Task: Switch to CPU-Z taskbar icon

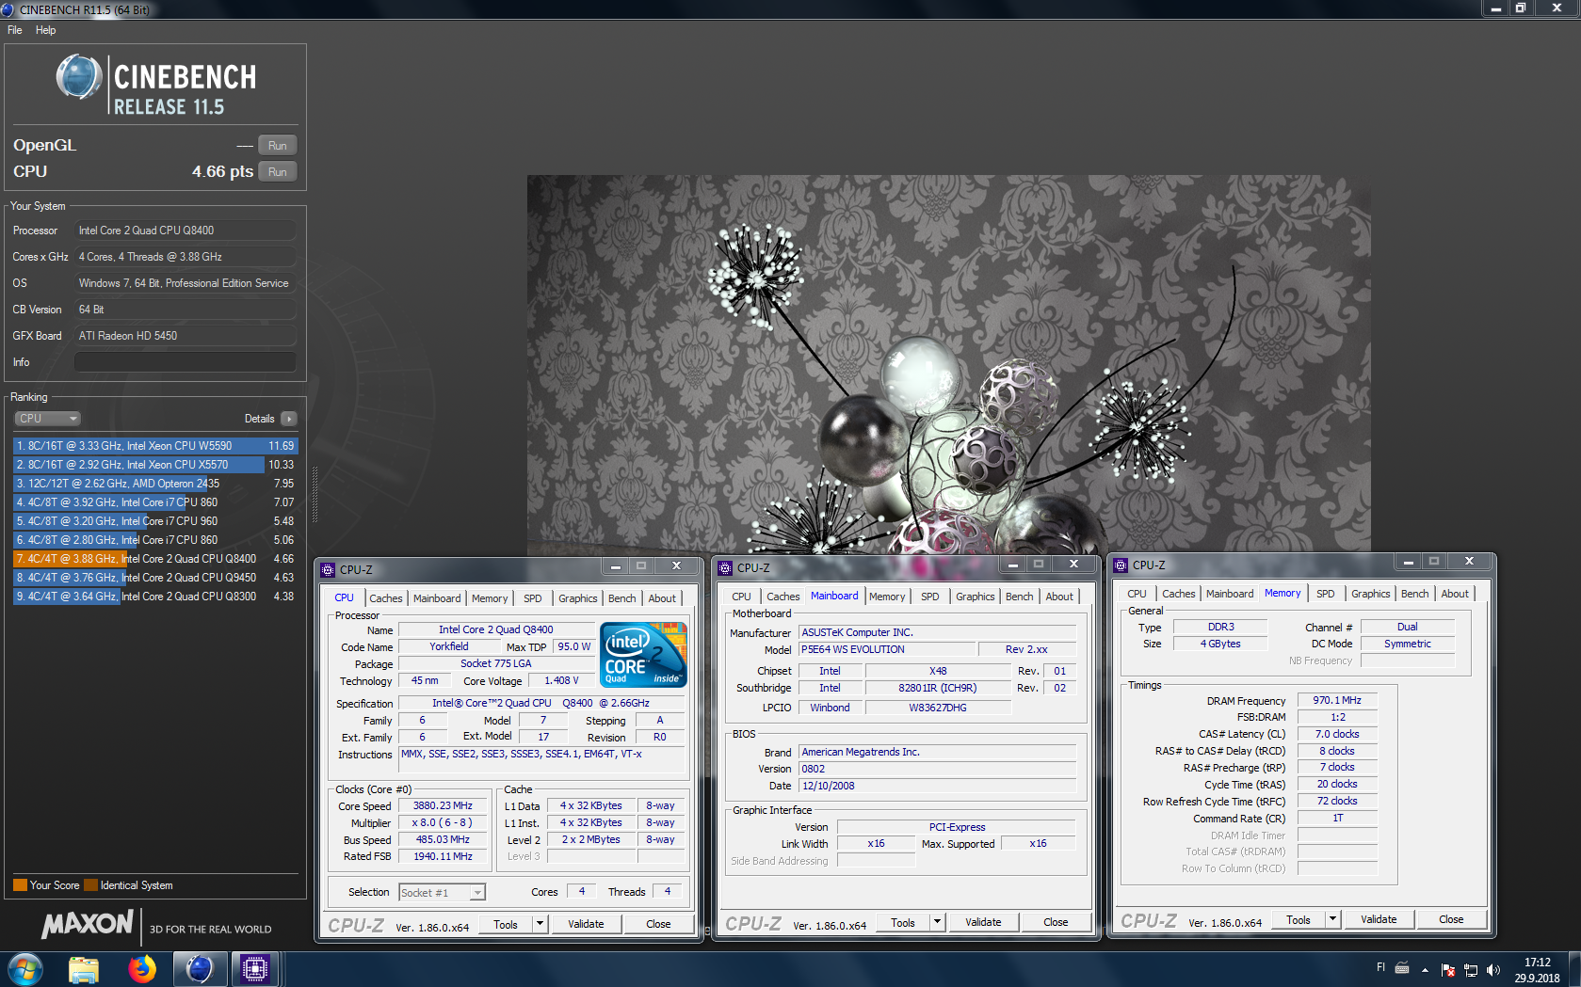Action: point(255,969)
